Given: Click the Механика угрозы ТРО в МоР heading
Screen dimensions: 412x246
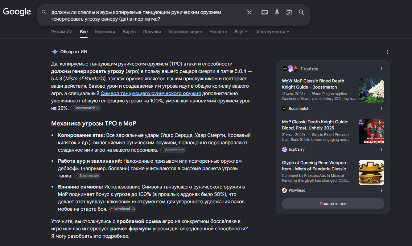Looking at the screenshot, I should click(94, 123).
